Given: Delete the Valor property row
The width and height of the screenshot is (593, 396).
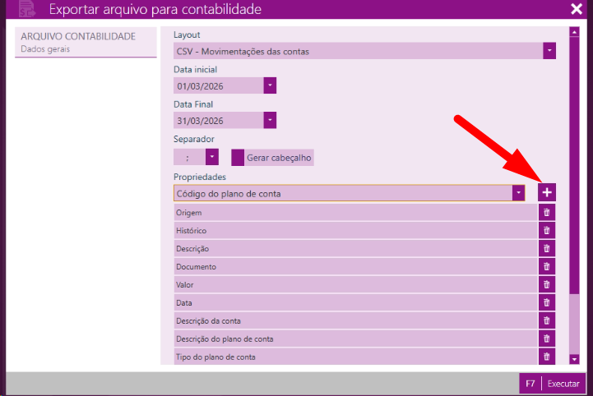Looking at the screenshot, I should (547, 285).
